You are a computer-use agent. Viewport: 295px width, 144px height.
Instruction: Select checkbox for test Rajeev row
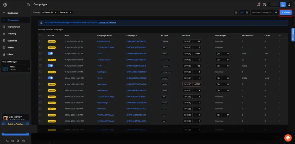click(x=41, y=72)
